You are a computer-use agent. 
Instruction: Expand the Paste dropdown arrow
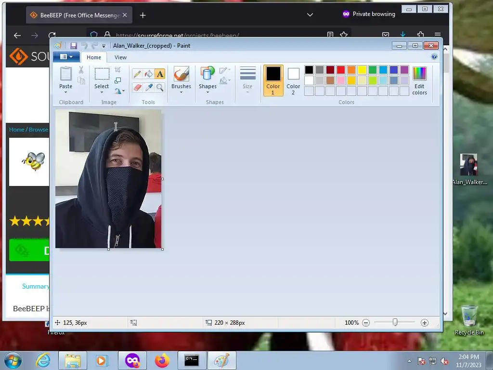pos(65,92)
